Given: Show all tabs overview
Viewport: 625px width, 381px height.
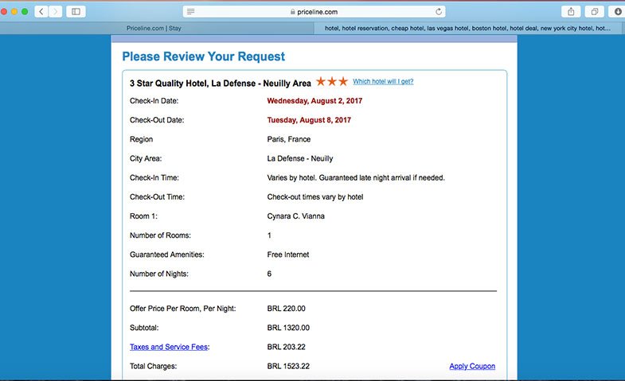Looking at the screenshot, I should (594, 12).
